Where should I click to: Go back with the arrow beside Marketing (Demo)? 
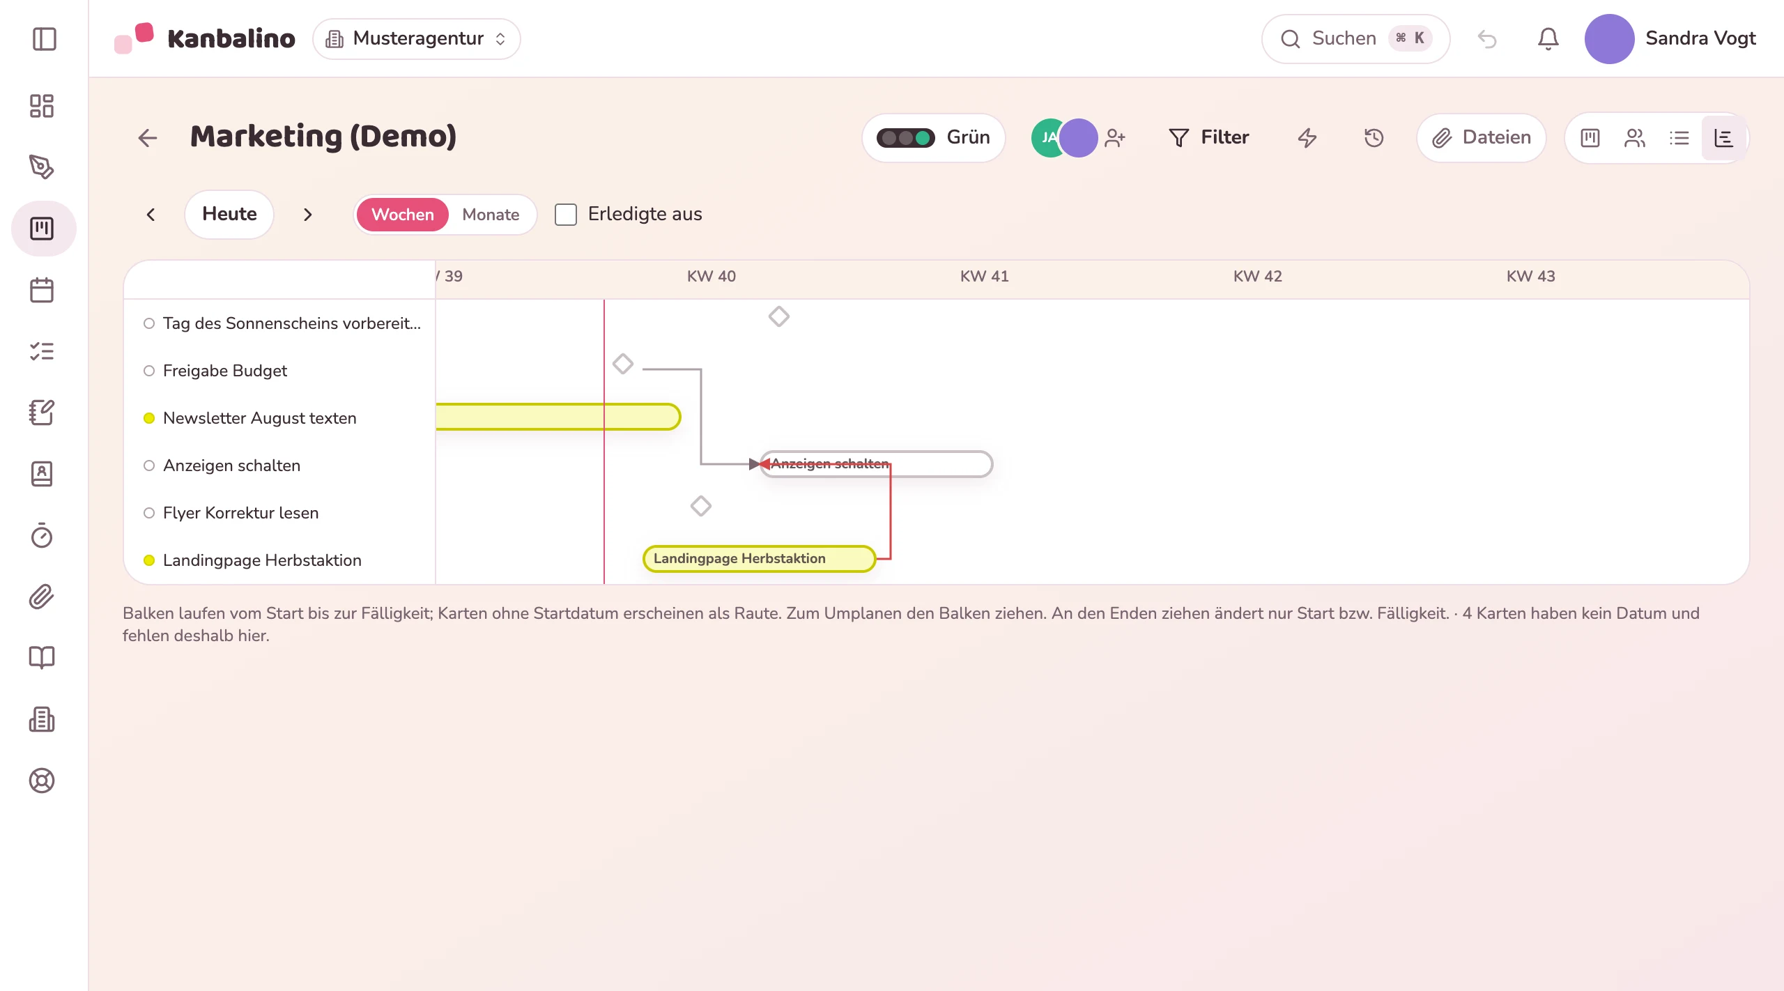coord(148,138)
